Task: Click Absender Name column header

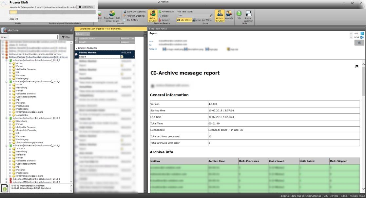Action: 99,39
